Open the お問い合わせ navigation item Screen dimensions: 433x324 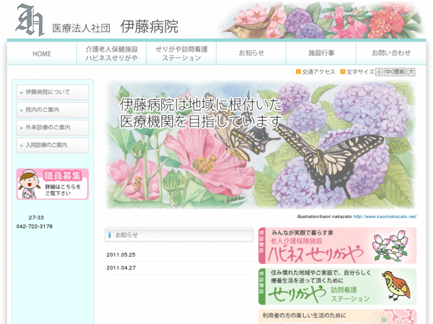391,53
